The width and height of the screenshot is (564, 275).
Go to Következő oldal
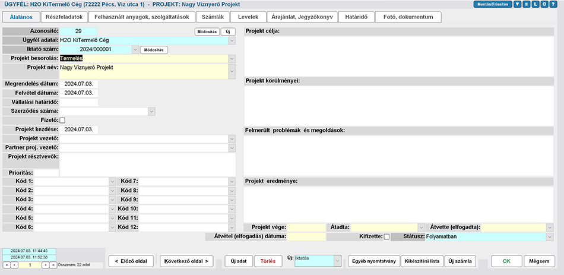(x=186, y=261)
